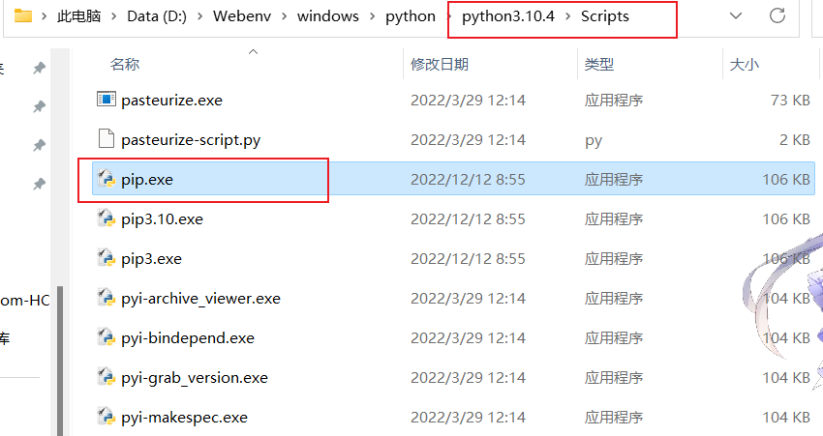Select the pyi-grab_version.exe icon
This screenshot has width=823, height=436.
click(107, 378)
